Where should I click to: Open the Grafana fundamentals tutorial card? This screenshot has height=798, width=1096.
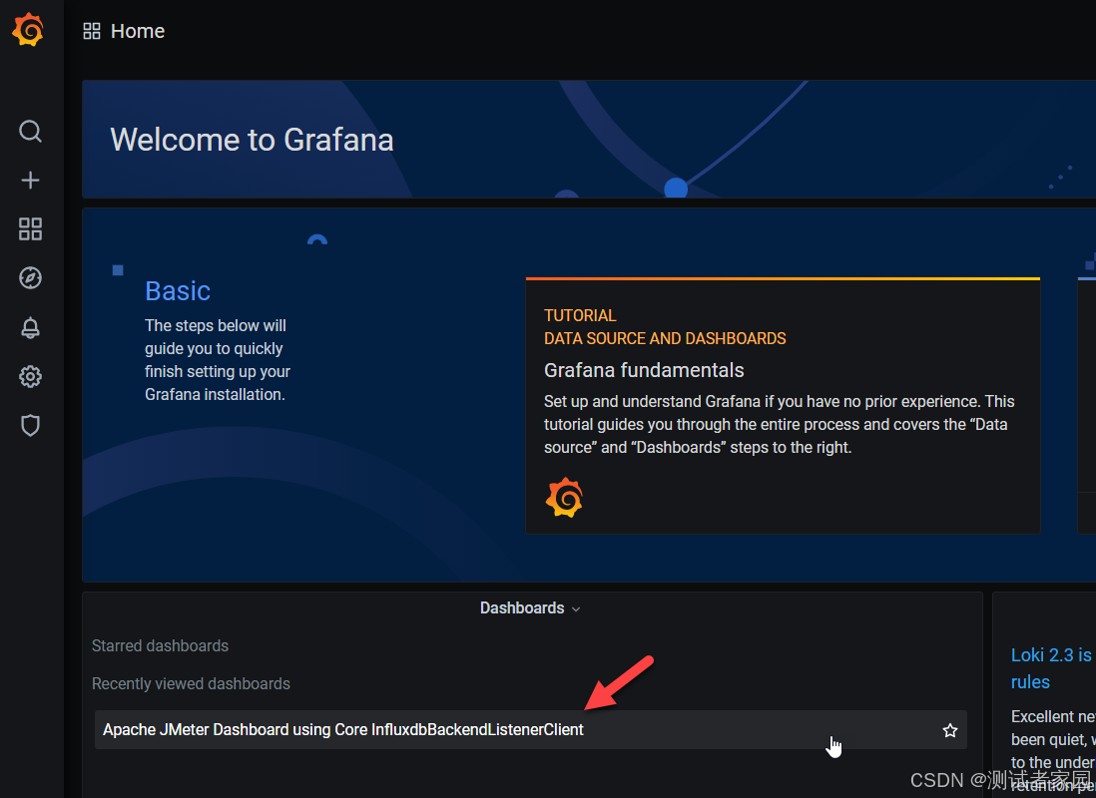[783, 406]
